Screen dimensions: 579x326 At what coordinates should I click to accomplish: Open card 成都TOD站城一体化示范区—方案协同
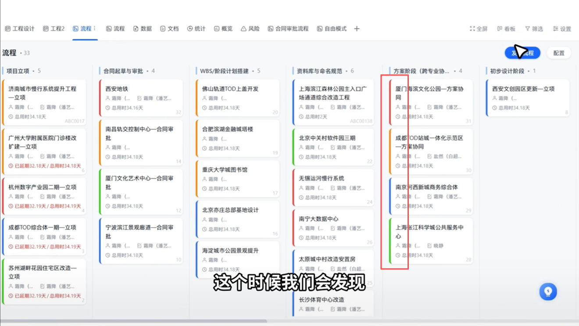[431, 151]
